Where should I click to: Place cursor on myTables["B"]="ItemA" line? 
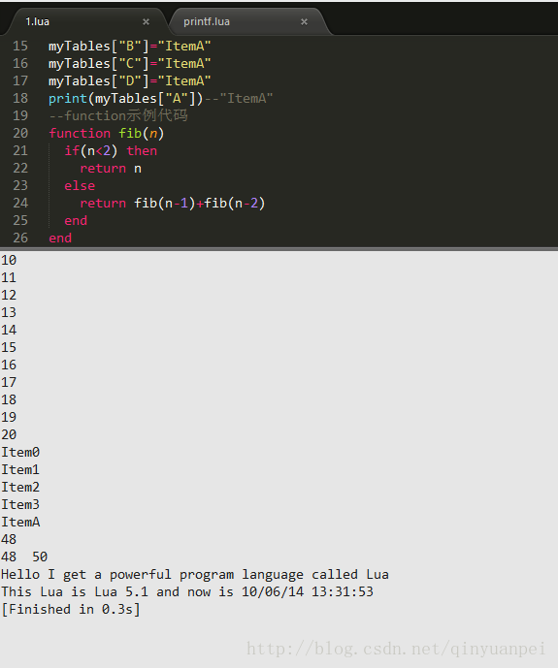tap(130, 46)
